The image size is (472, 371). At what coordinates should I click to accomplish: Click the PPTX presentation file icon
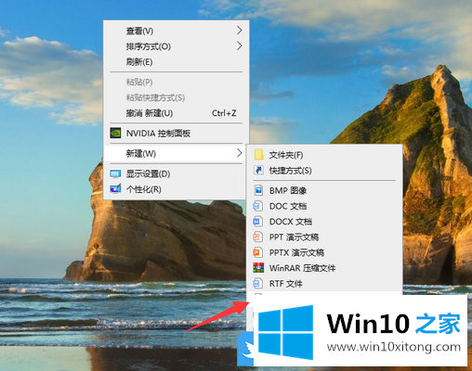[x=257, y=252]
